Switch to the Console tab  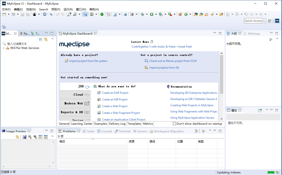(x=105, y=131)
